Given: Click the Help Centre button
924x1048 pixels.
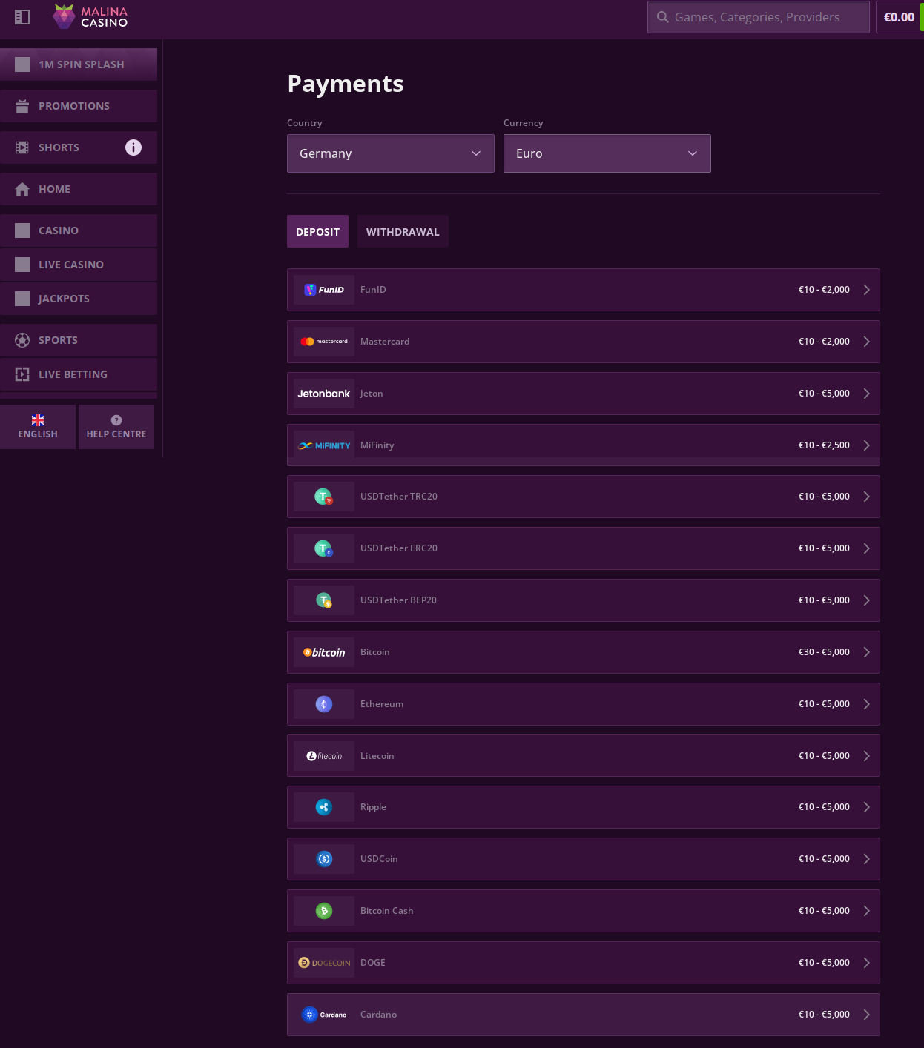Looking at the screenshot, I should tap(116, 427).
